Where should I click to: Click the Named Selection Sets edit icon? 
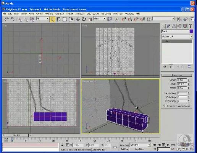[x=149, y=19]
